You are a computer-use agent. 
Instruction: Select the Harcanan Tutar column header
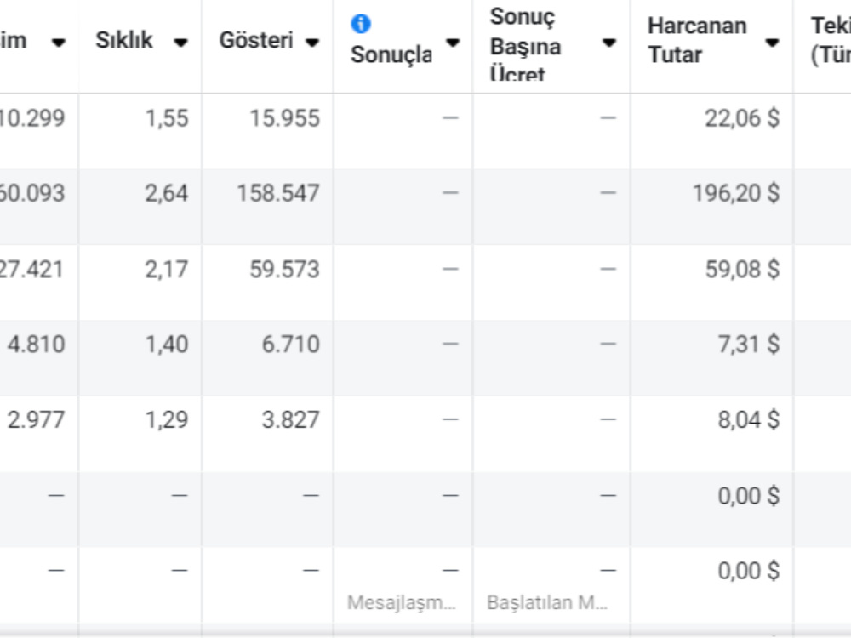[697, 40]
